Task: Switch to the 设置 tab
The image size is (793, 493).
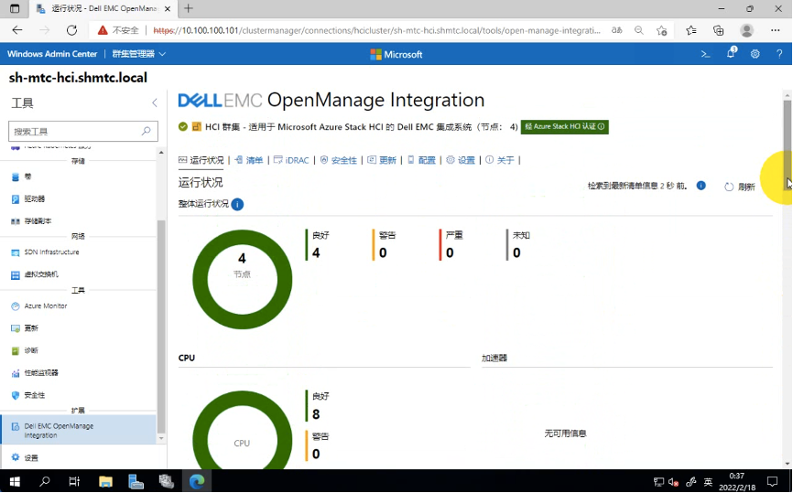Action: tap(461, 160)
